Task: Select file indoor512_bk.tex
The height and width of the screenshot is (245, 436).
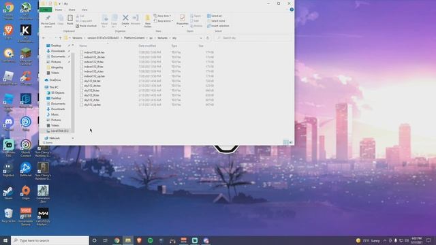Action: click(x=94, y=52)
